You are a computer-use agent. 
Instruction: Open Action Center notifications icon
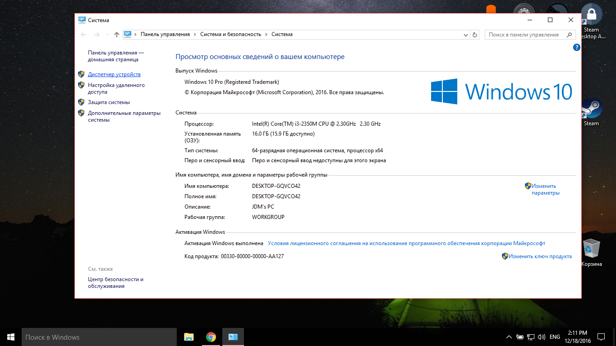click(601, 337)
